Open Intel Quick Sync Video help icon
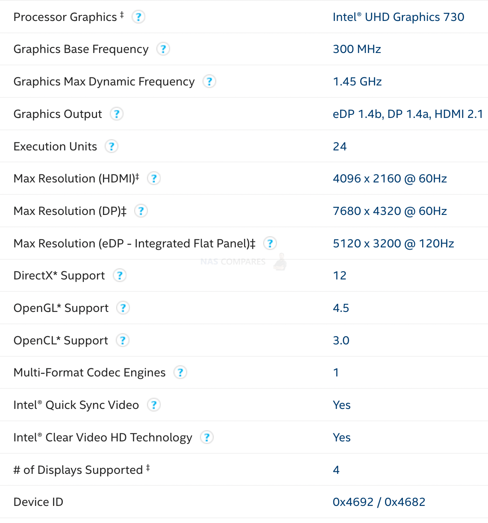Image resolution: width=488 pixels, height=523 pixels. click(x=154, y=405)
